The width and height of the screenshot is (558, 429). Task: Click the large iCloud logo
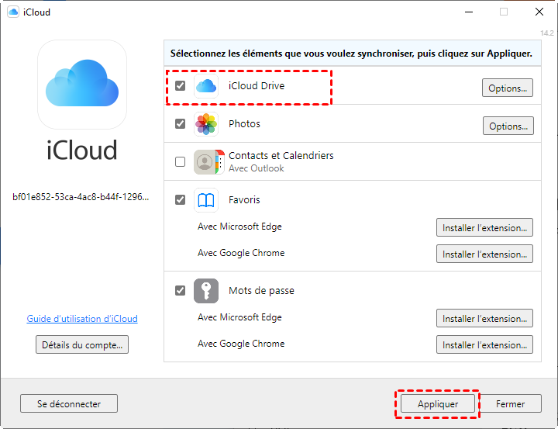pyautogui.click(x=82, y=85)
